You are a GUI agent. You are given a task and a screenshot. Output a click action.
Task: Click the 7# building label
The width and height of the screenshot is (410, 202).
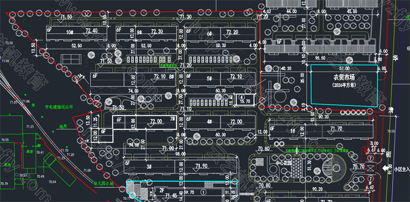point(172,118)
